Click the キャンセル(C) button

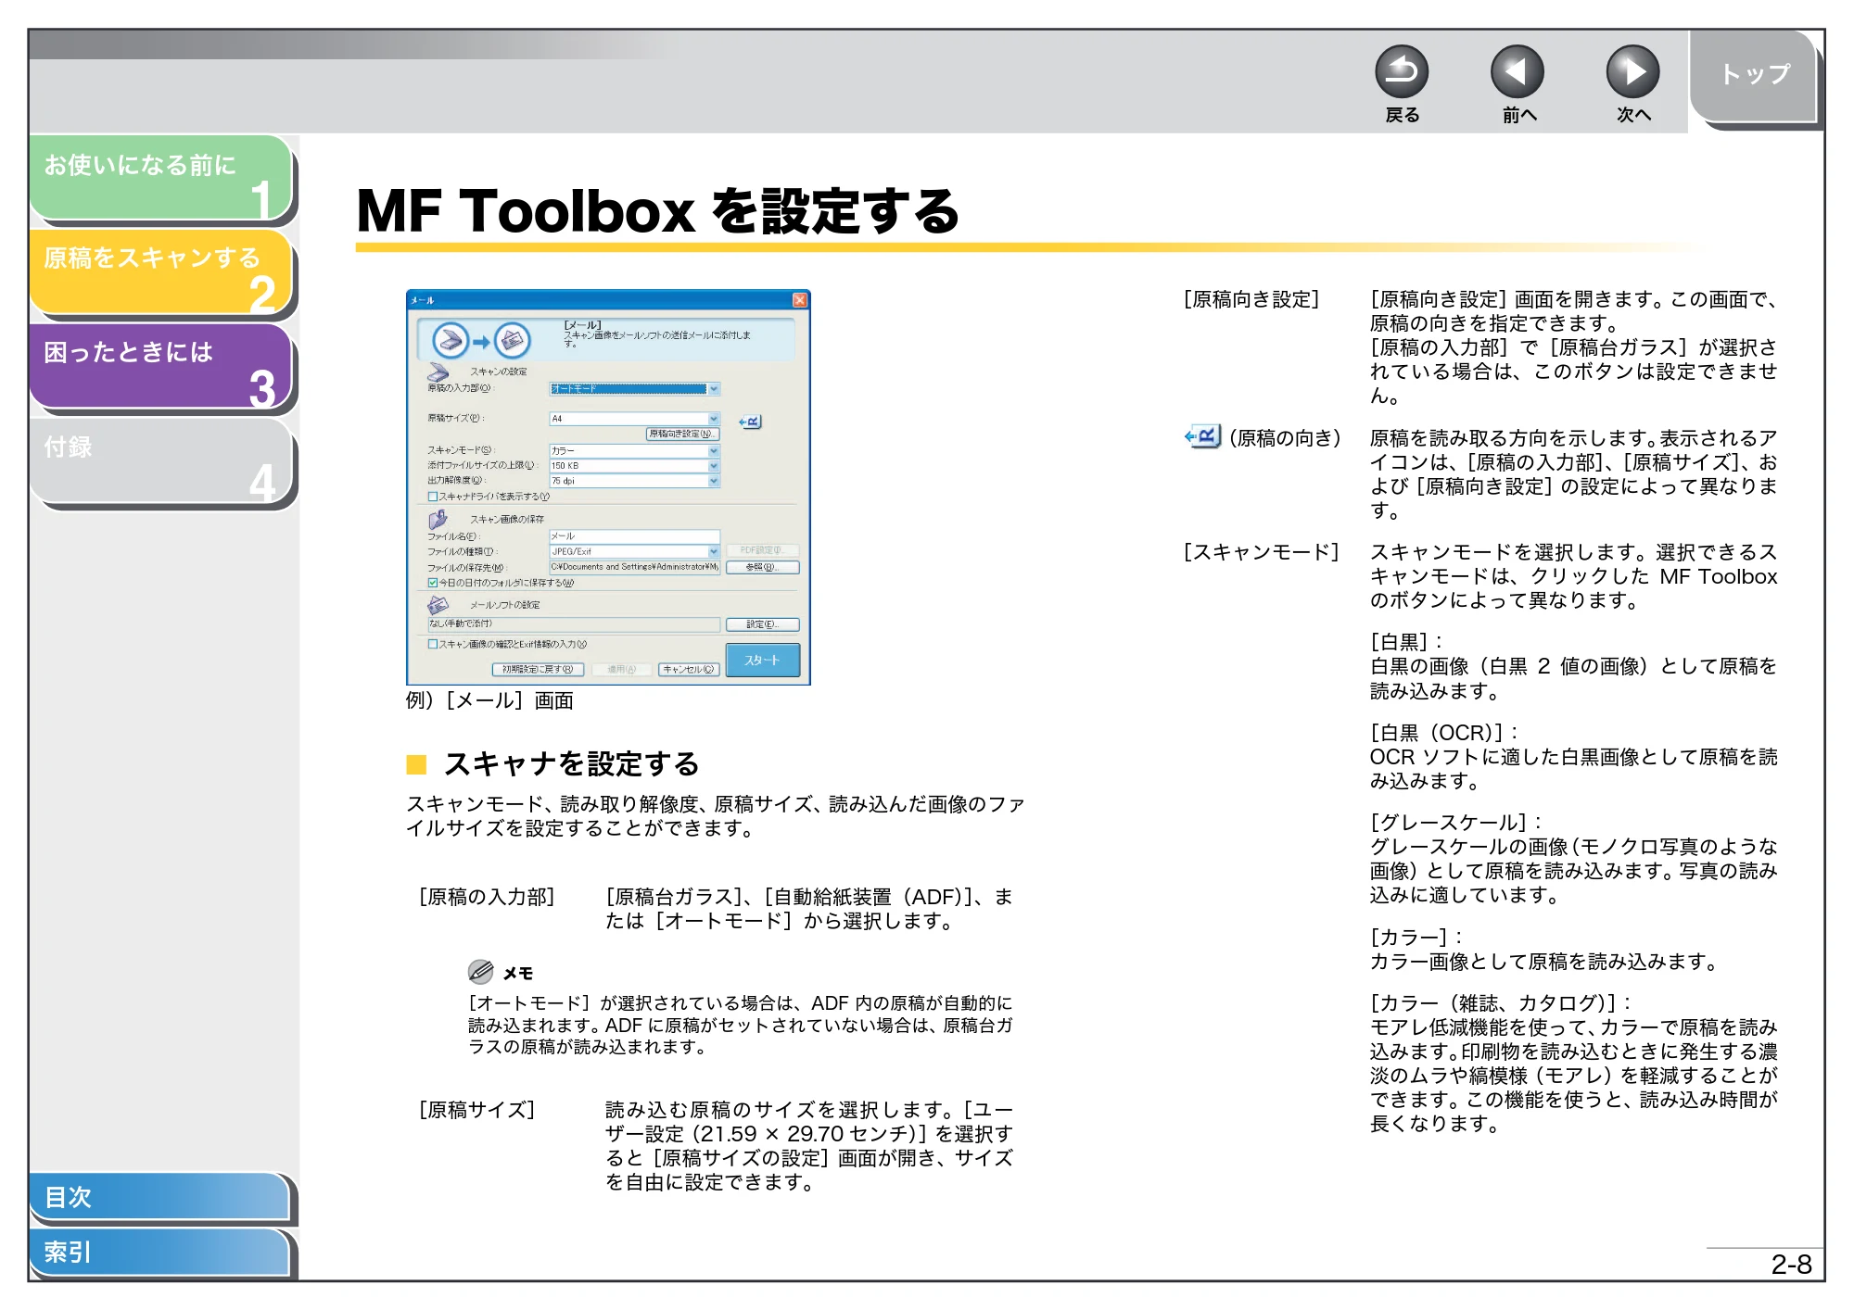(x=688, y=669)
